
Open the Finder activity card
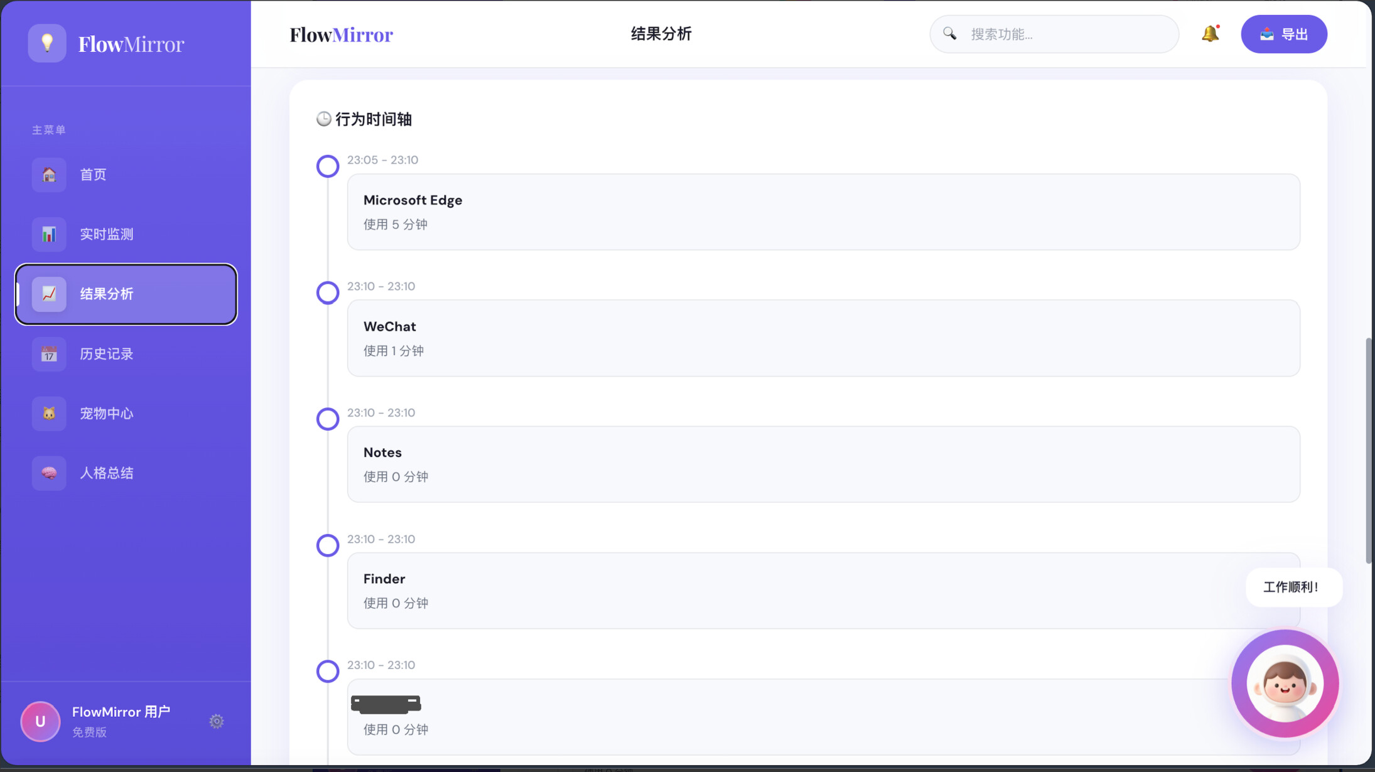click(823, 591)
